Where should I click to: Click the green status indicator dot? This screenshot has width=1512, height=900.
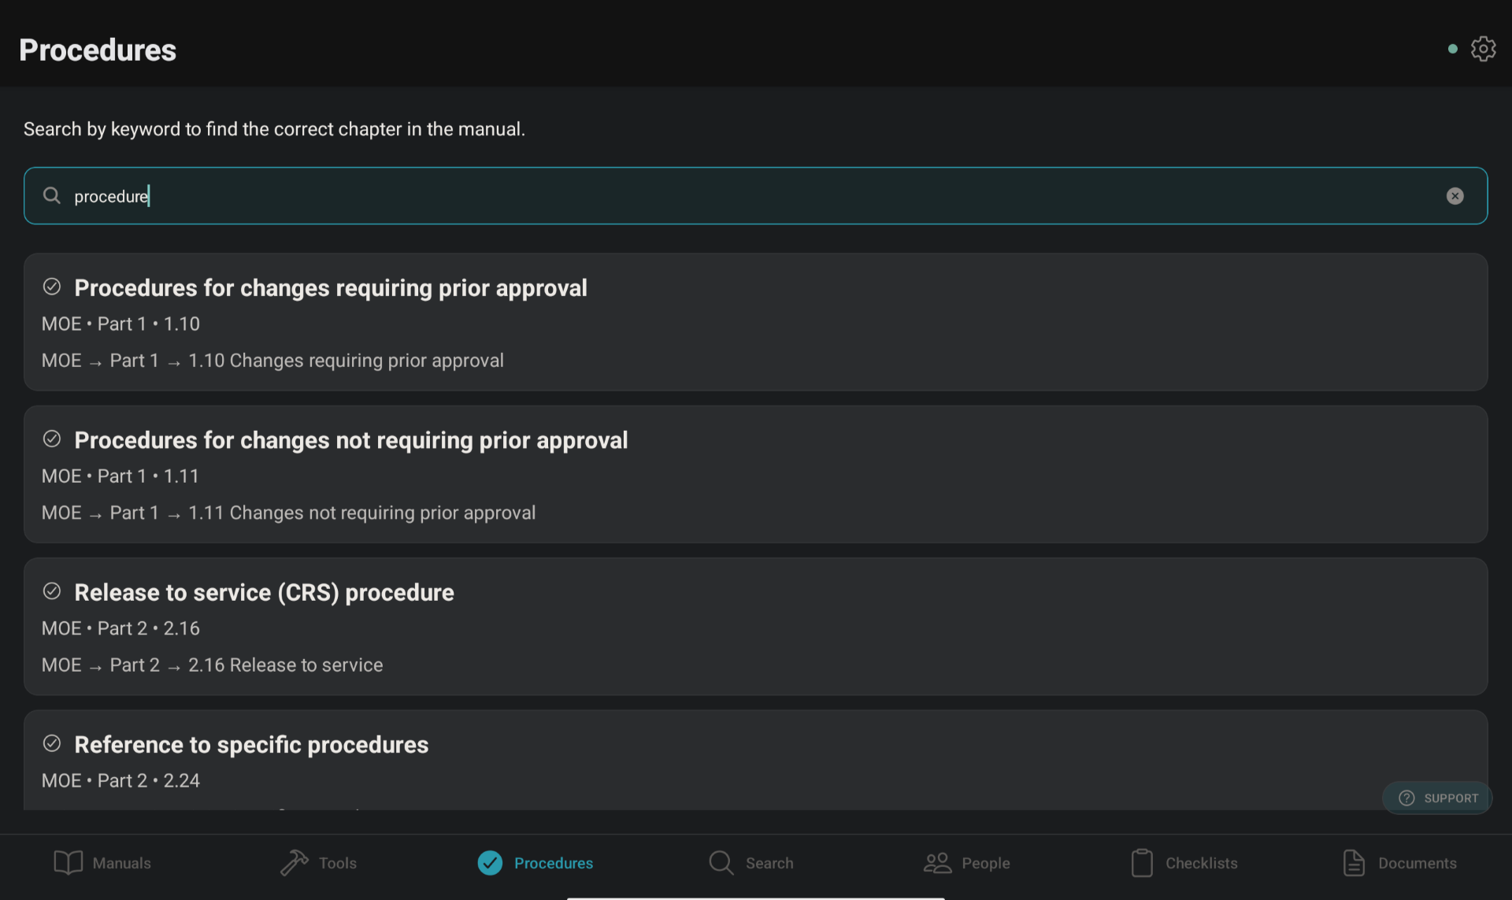point(1451,48)
